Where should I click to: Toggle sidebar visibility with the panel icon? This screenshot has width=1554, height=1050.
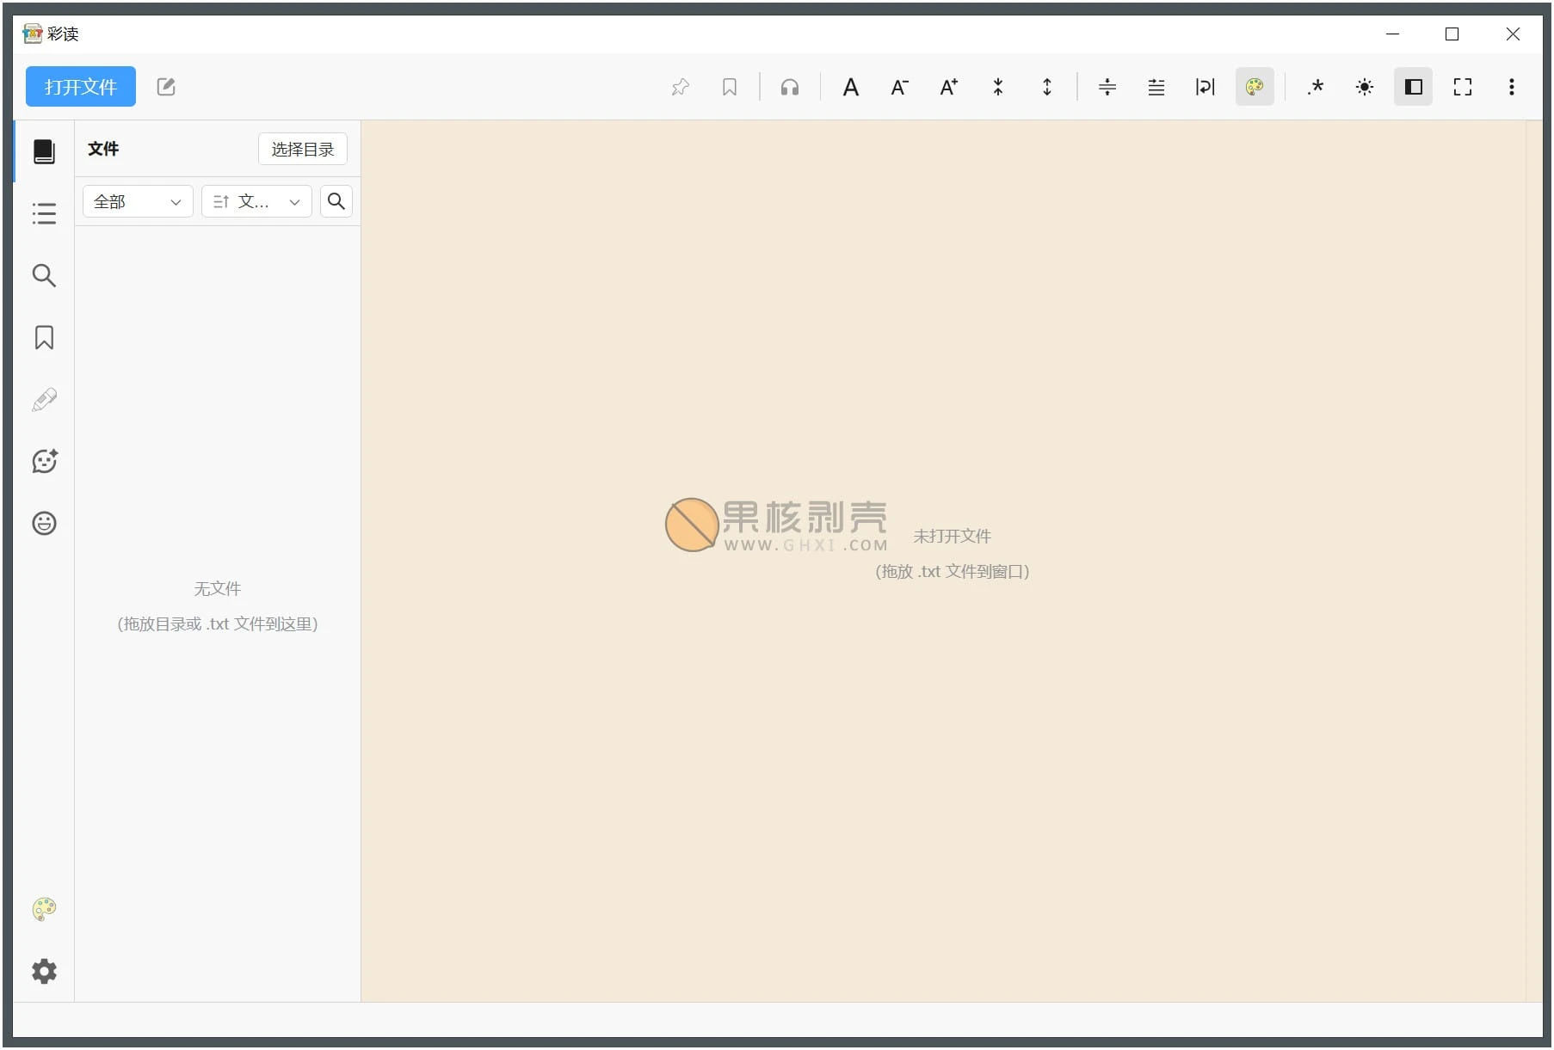(x=1414, y=87)
